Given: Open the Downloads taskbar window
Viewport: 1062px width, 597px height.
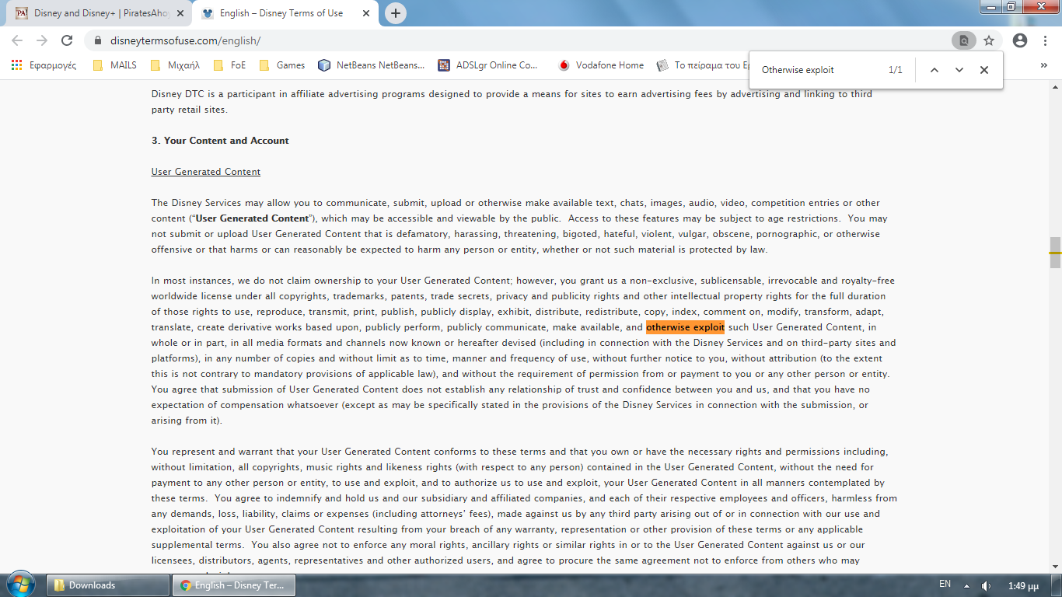Looking at the screenshot, I should pyautogui.click(x=108, y=585).
